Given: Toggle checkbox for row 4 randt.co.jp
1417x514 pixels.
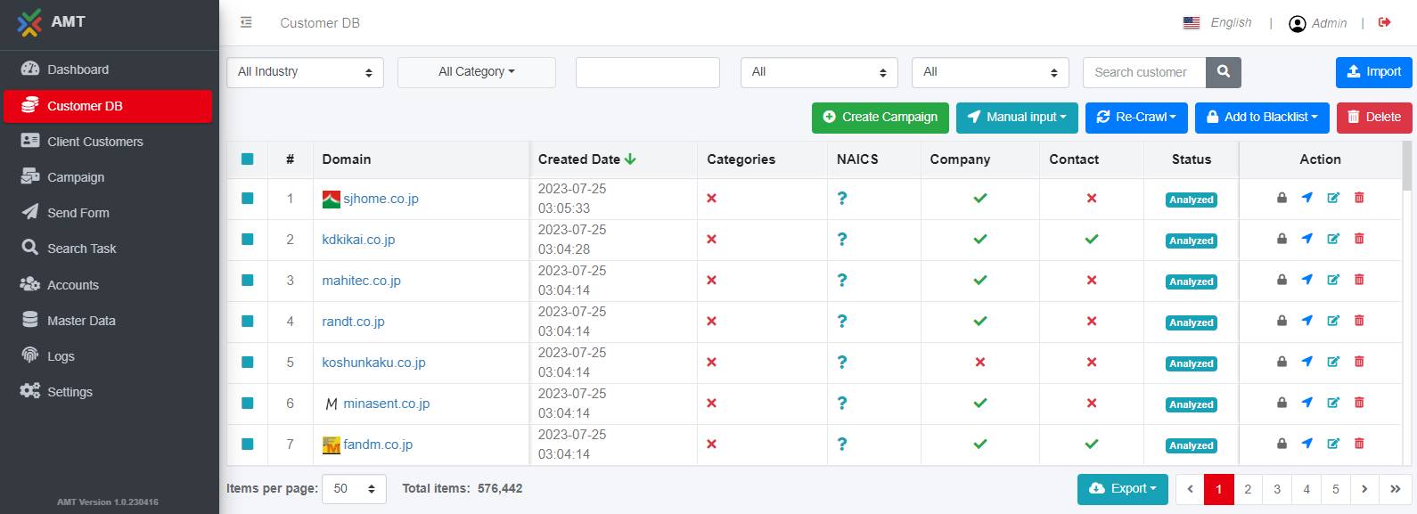Looking at the screenshot, I should coord(247,322).
